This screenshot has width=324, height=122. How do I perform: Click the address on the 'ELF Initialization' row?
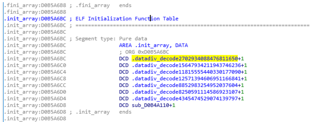(x=35, y=19)
